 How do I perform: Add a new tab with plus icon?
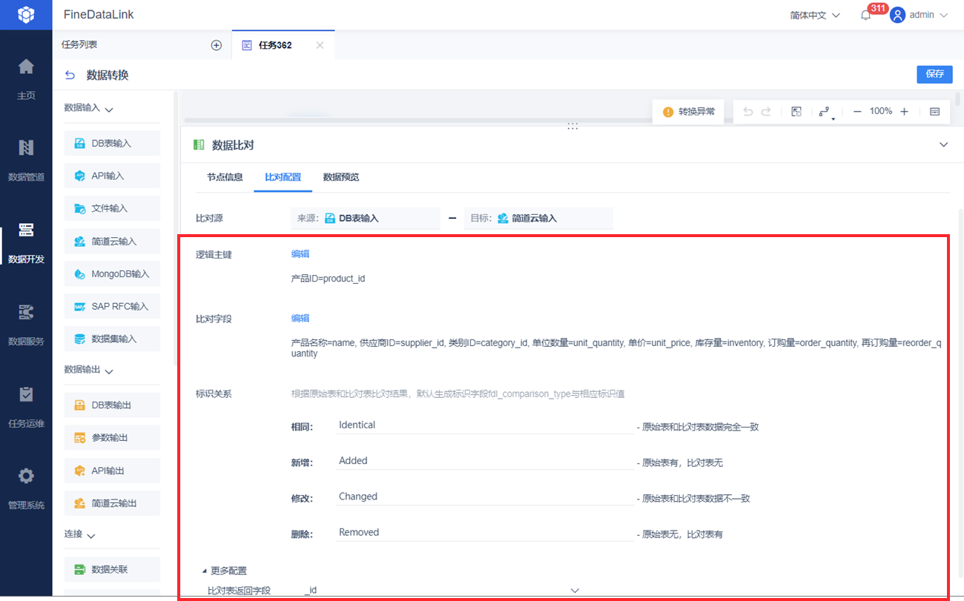click(217, 45)
